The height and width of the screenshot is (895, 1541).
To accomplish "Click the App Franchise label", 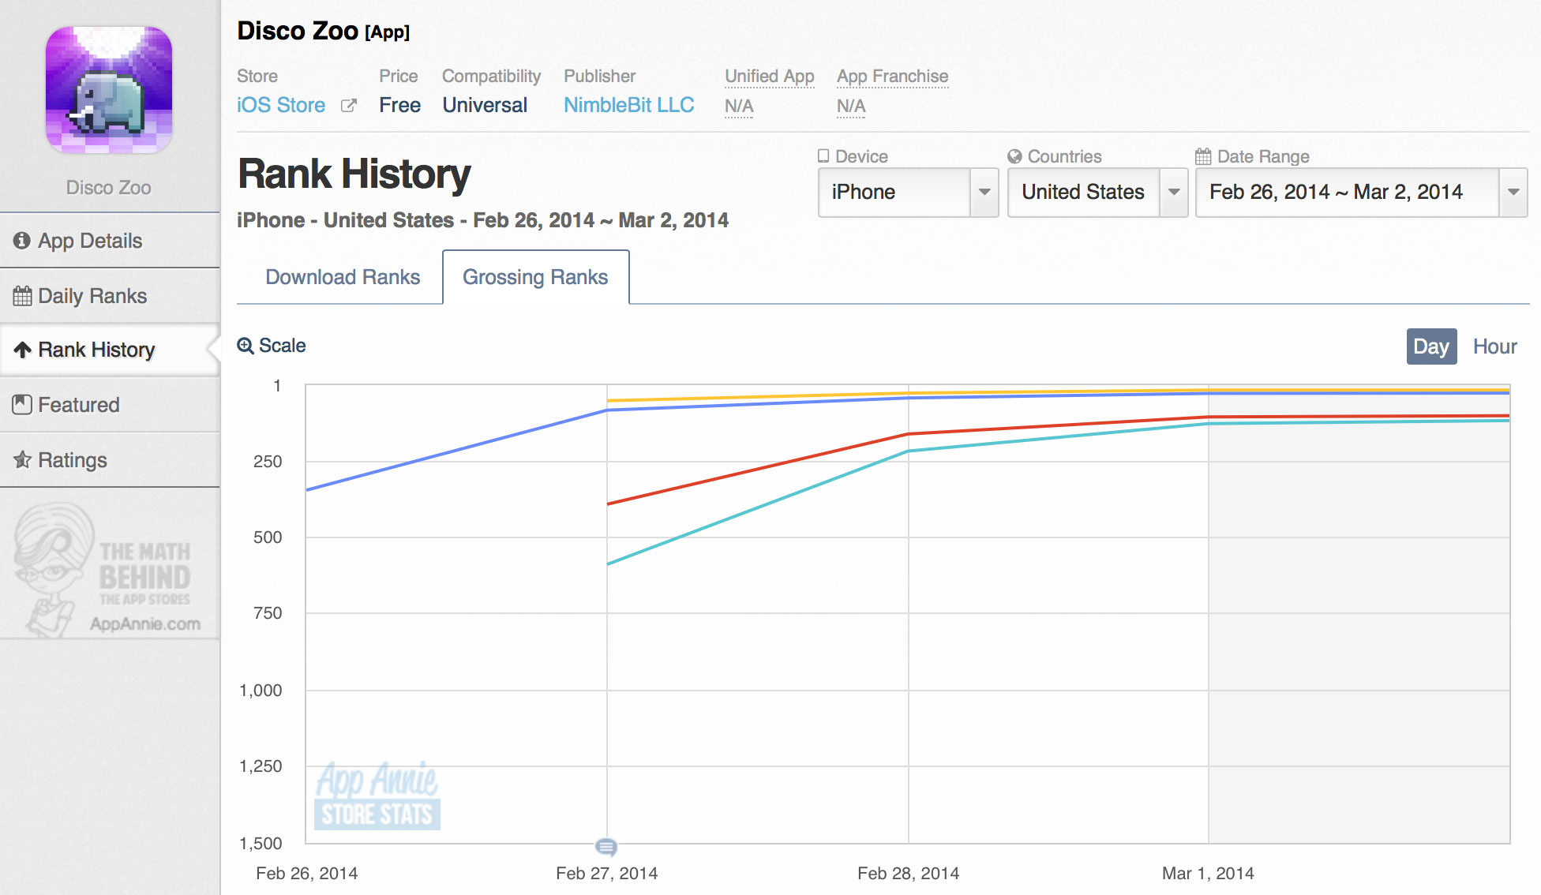I will 892,77.
